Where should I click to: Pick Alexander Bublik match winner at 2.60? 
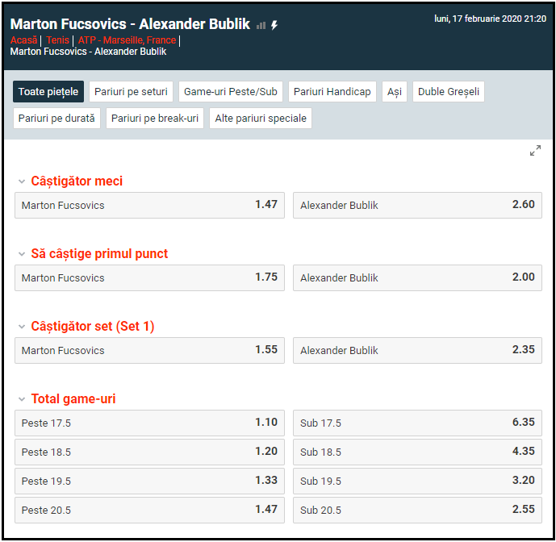coord(417,205)
